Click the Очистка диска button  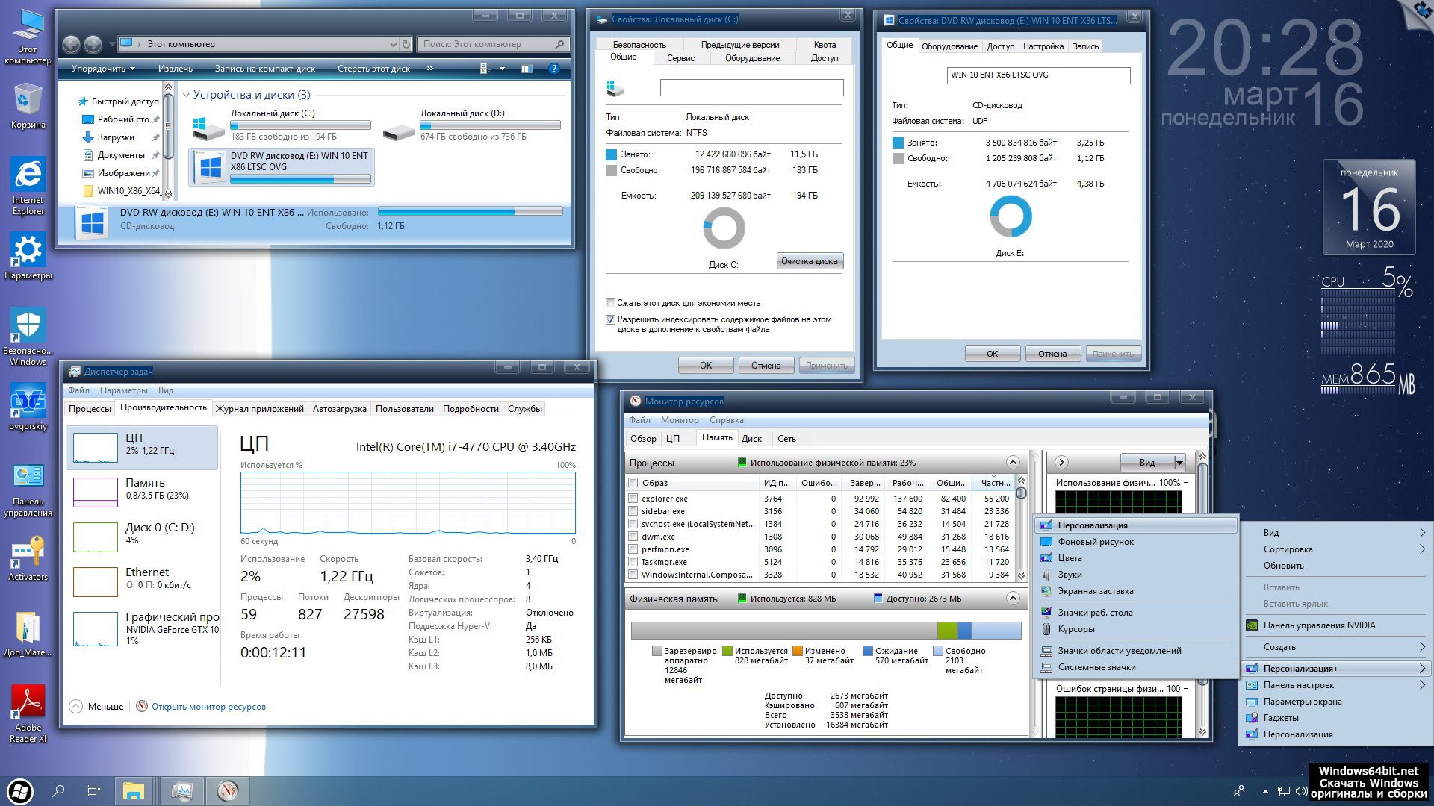coord(810,261)
